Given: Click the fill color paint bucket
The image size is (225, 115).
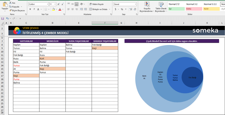Looking at the screenshot, I should click(53, 9).
